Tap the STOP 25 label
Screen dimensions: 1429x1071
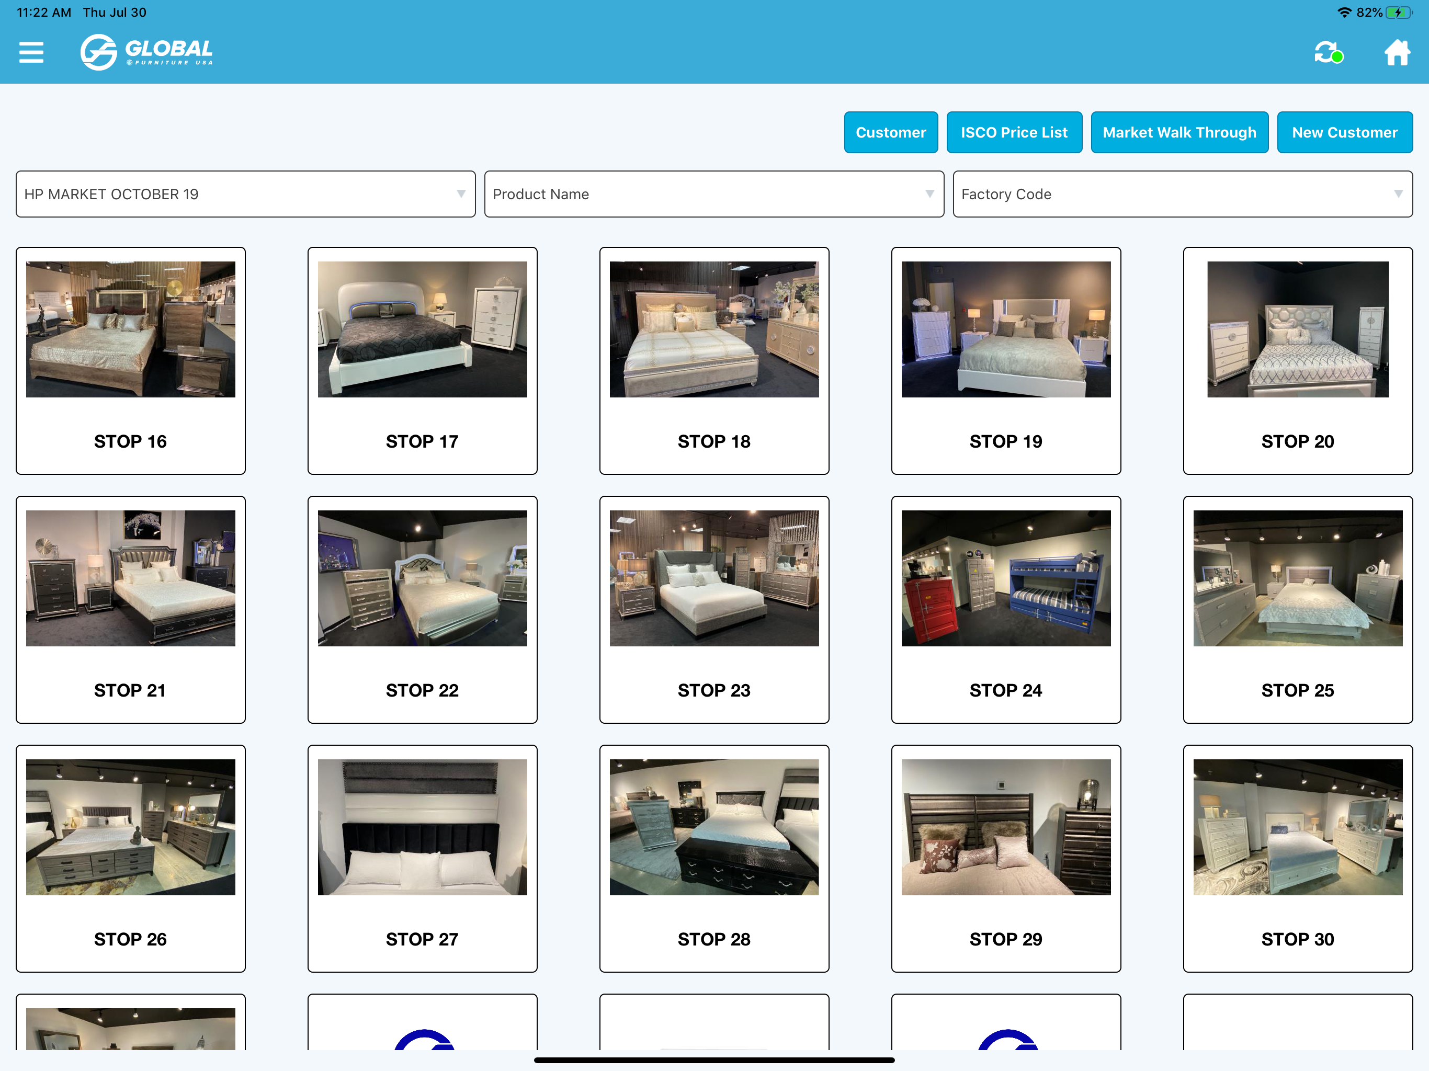1298,690
